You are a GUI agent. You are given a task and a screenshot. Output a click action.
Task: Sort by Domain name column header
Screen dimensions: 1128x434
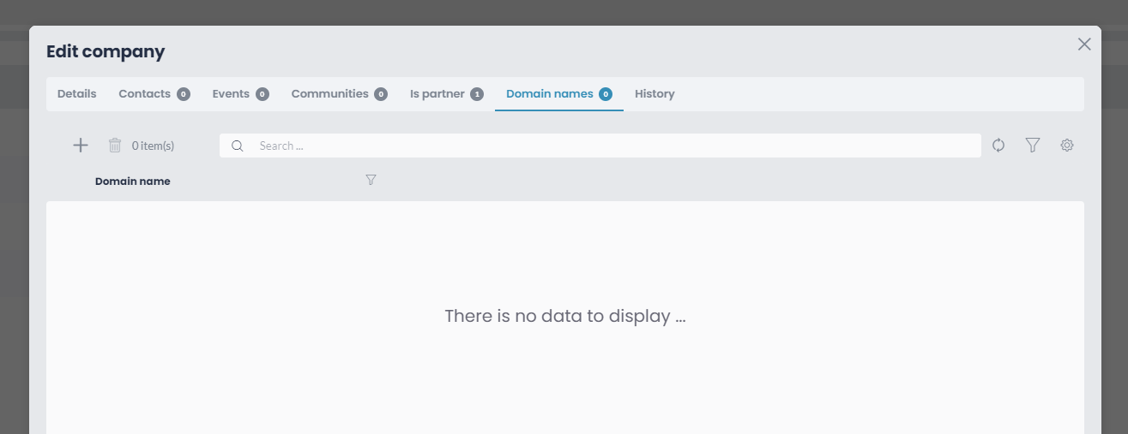pos(133,181)
